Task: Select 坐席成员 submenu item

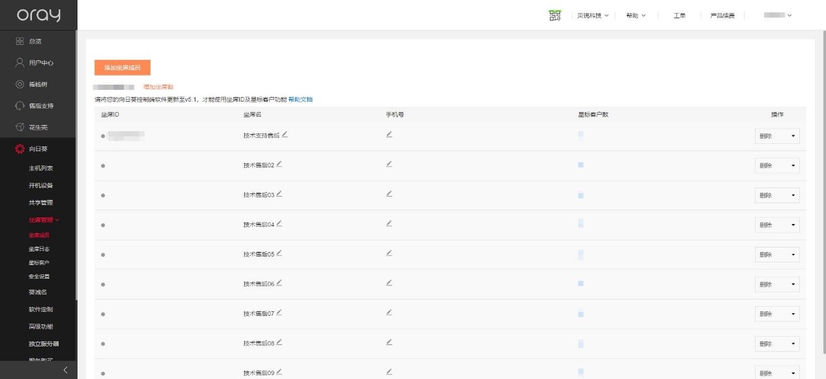Action: coord(39,235)
